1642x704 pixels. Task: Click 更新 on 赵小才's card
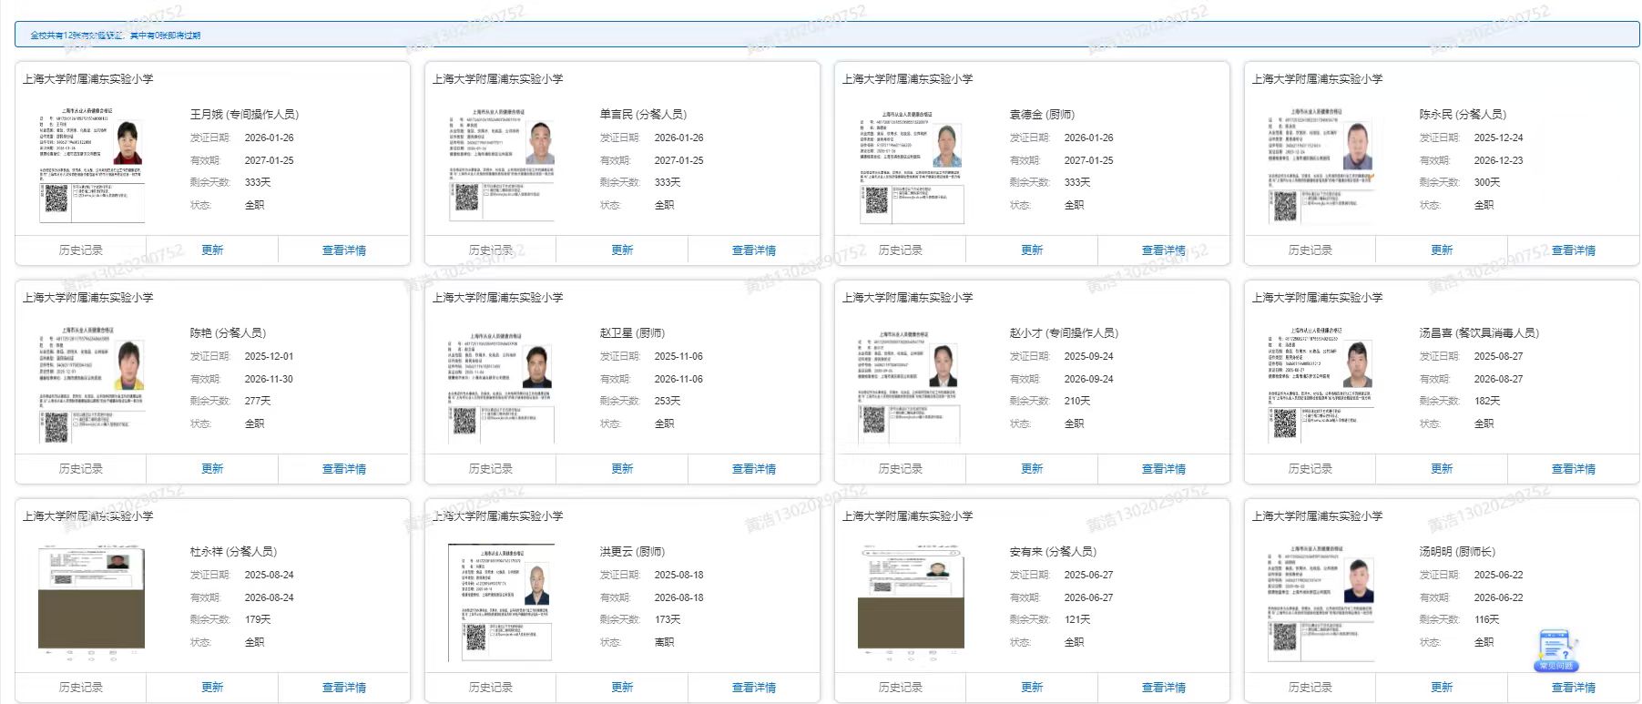point(1032,469)
